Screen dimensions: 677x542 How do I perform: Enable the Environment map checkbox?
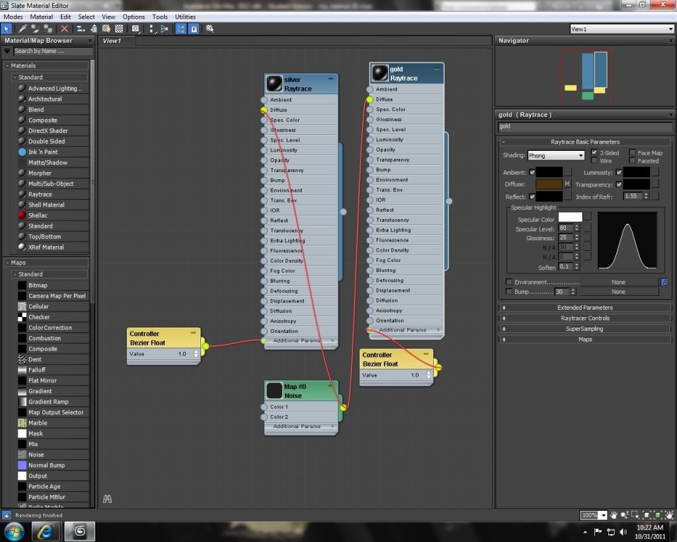[509, 282]
